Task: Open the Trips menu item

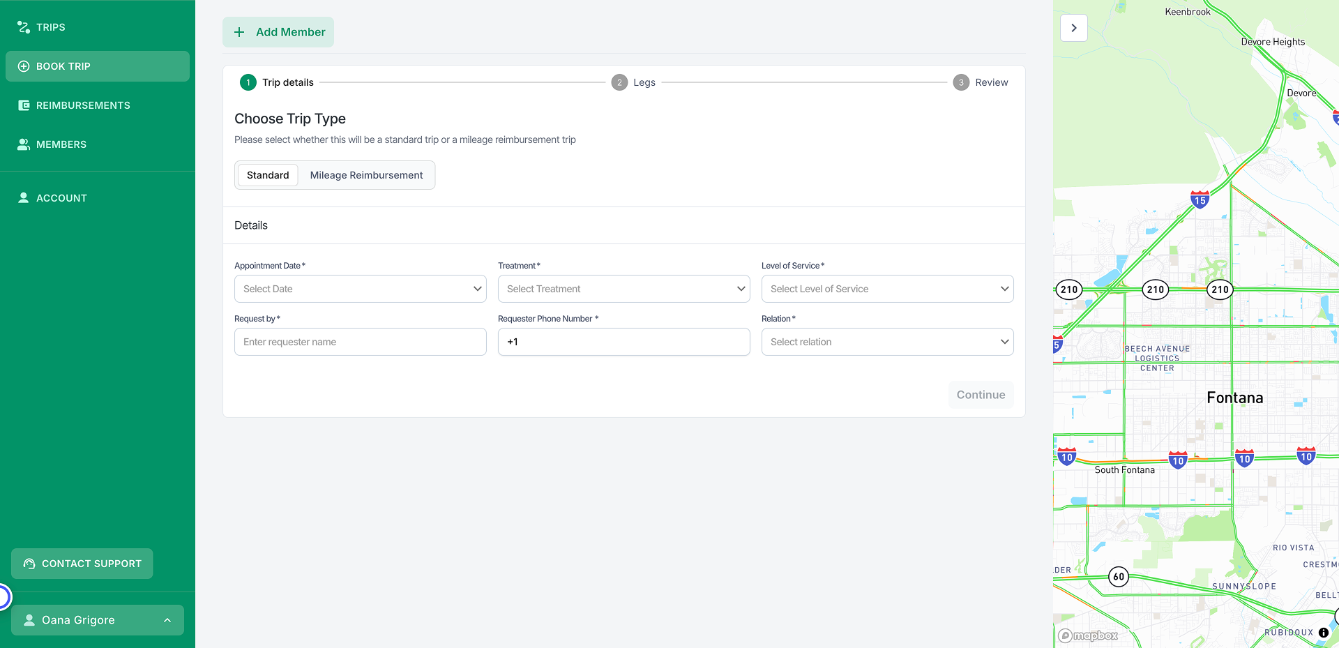Action: click(98, 27)
